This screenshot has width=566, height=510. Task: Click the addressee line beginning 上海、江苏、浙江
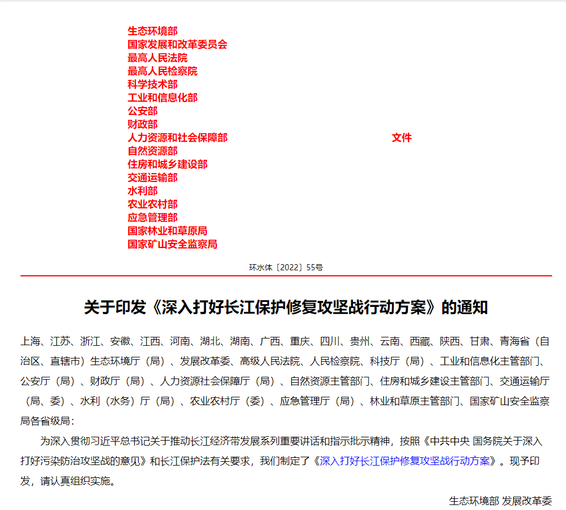[285, 341]
